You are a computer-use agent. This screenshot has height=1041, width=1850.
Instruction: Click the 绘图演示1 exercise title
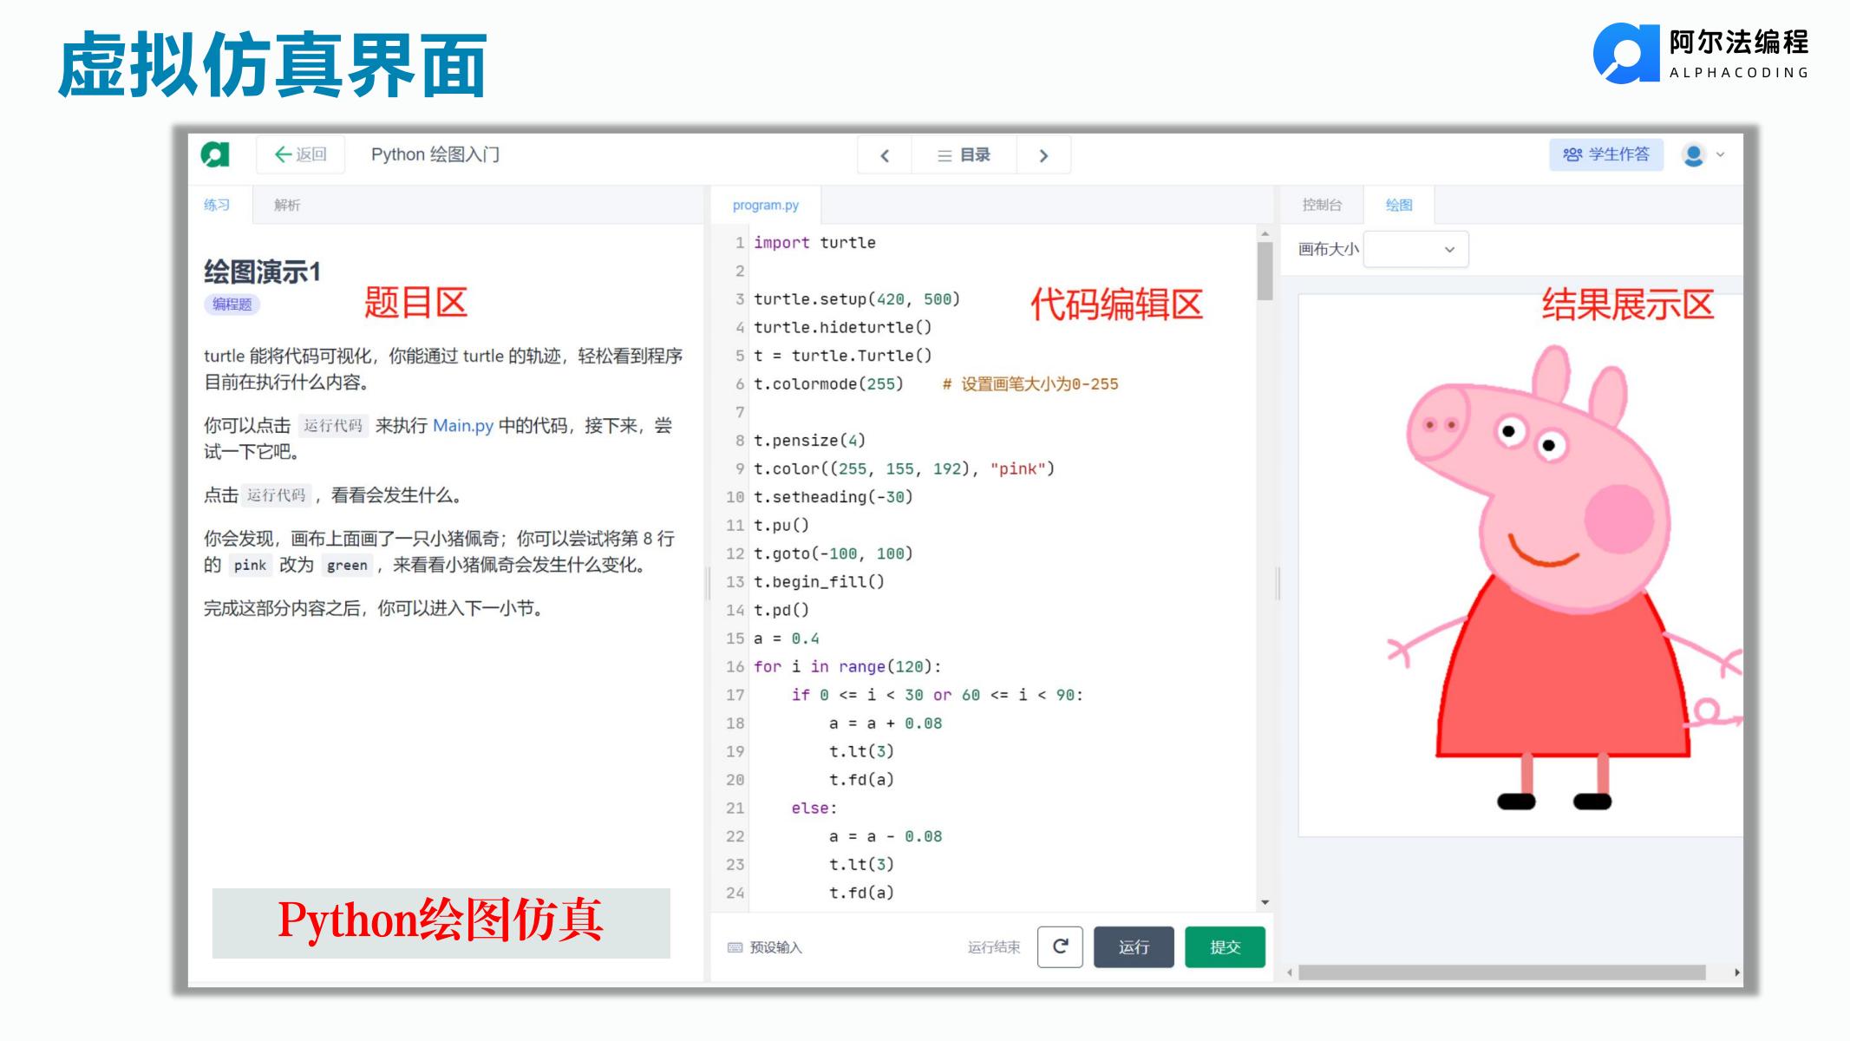point(262,272)
